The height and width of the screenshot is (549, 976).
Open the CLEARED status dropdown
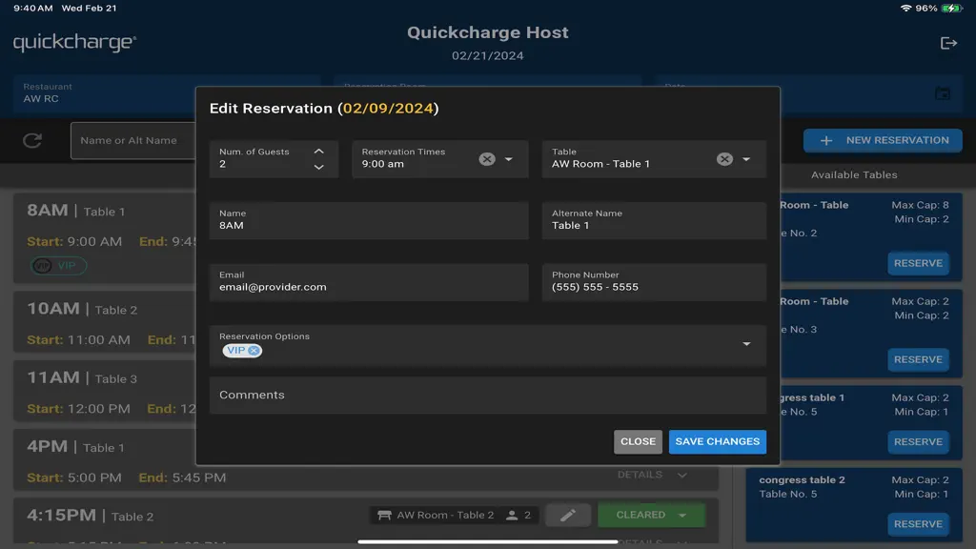point(682,516)
